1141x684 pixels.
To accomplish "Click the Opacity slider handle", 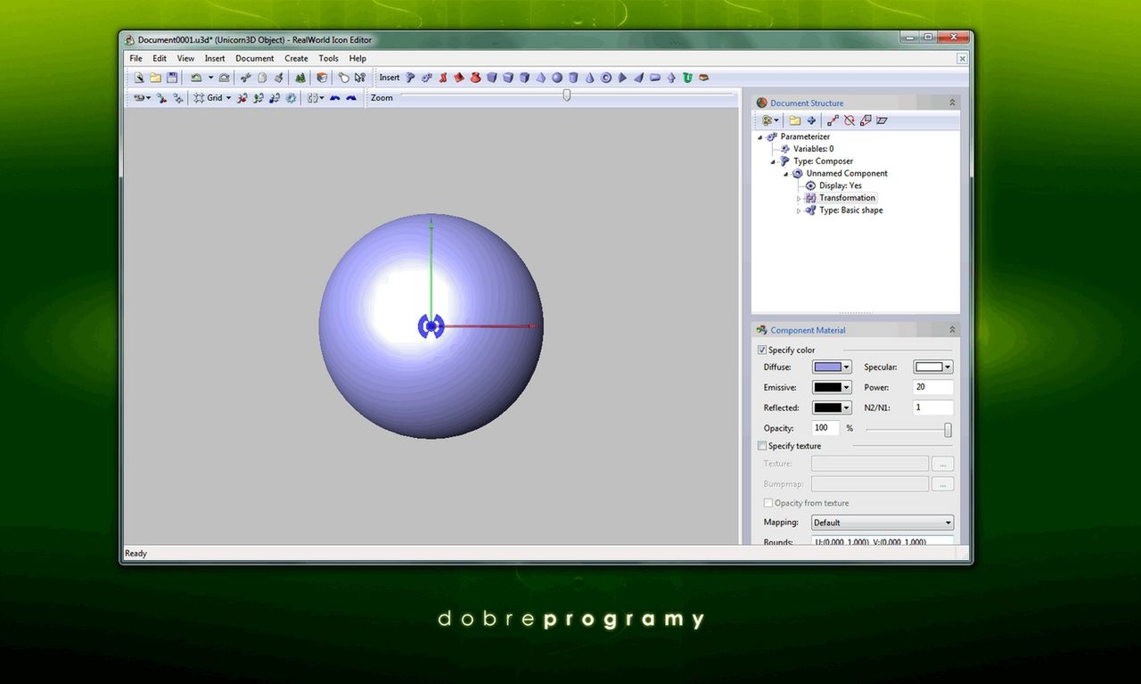I will [948, 430].
